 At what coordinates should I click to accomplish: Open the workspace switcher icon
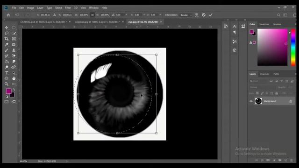285,15
